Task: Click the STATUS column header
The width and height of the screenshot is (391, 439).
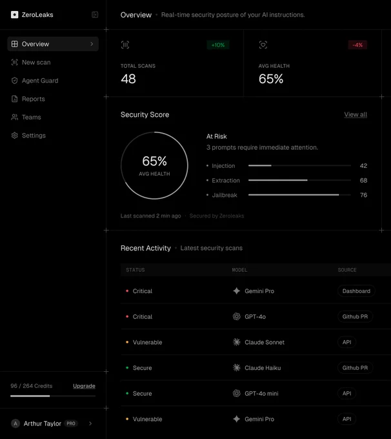Action: 135,270
